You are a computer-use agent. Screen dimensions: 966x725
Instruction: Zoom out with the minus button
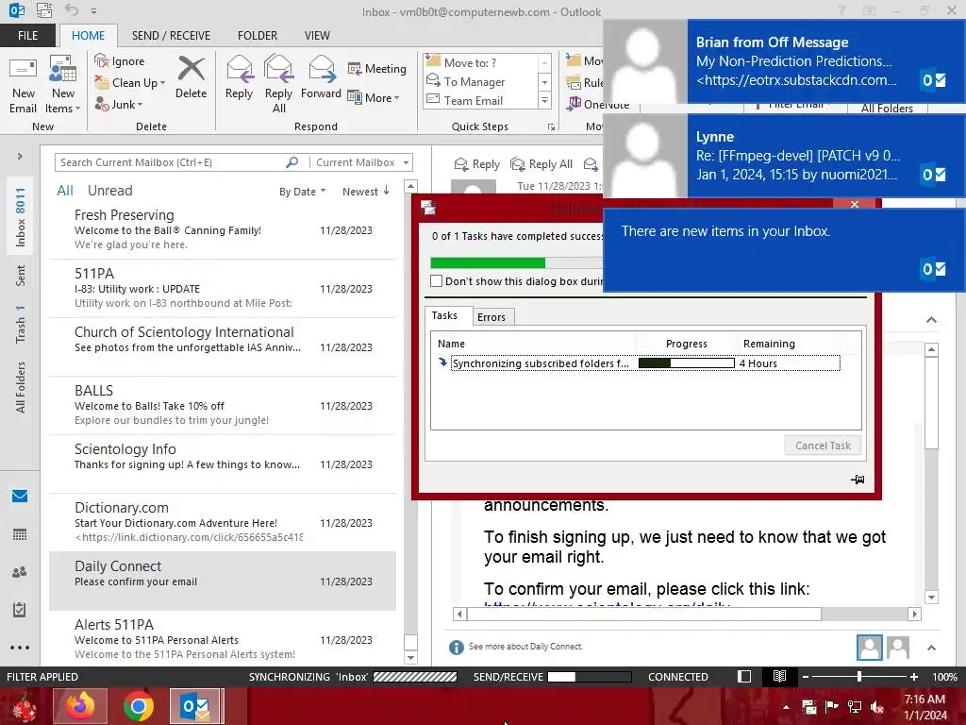pyautogui.click(x=806, y=676)
